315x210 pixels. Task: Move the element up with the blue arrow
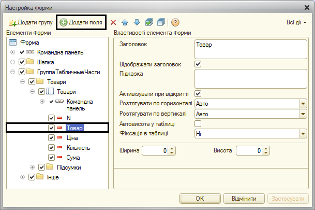pyautogui.click(x=125, y=22)
